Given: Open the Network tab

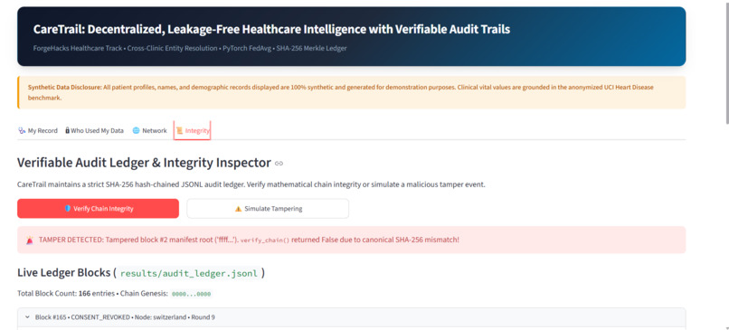Looking at the screenshot, I should coord(150,130).
